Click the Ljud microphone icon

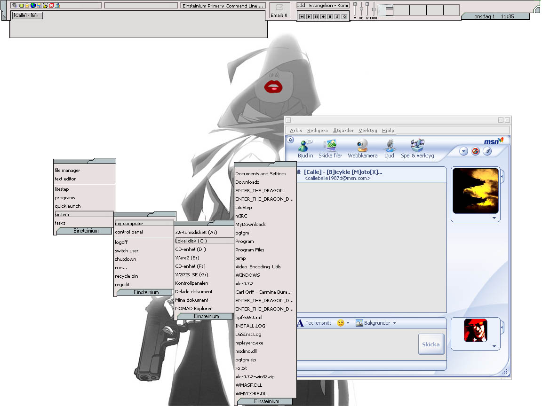click(x=389, y=146)
